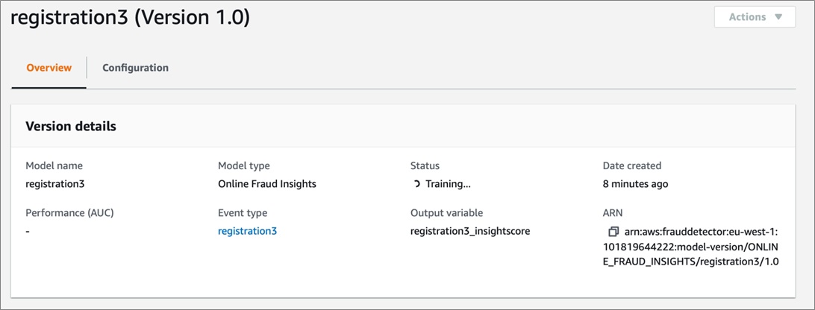Click the Training status spinner icon
Screen dimensions: 815x310
[417, 184]
